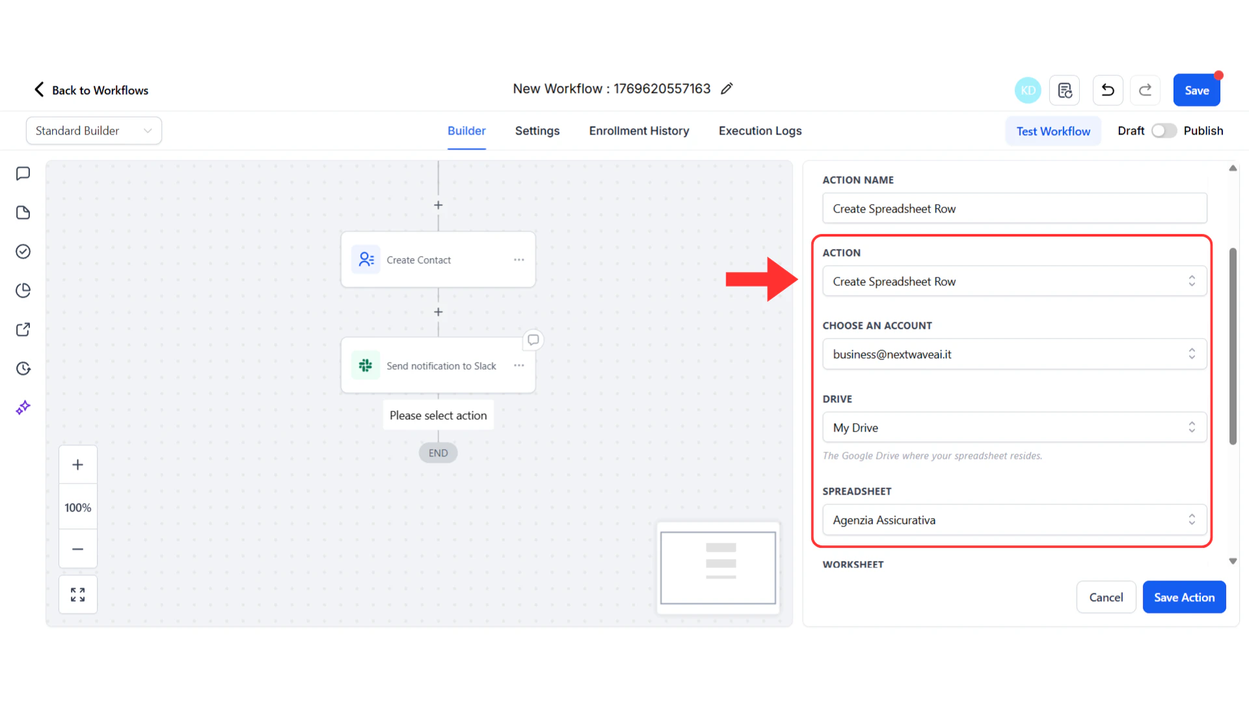Viewport: 1249px width, 702px height.
Task: Open the Standard Builder dropdown
Action: [94, 131]
